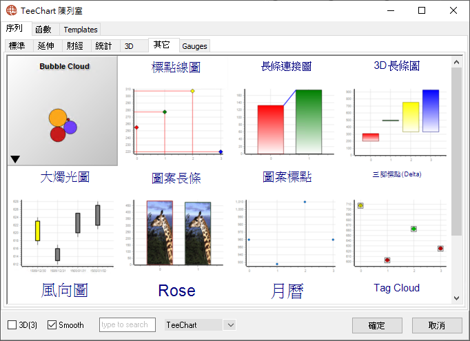The height and width of the screenshot is (341, 470).
Task: Open the Templates tab
Action: [81, 30]
